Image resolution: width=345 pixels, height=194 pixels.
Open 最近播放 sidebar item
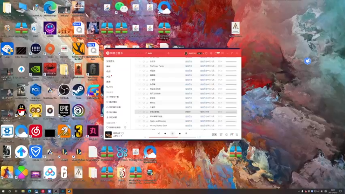(112, 102)
